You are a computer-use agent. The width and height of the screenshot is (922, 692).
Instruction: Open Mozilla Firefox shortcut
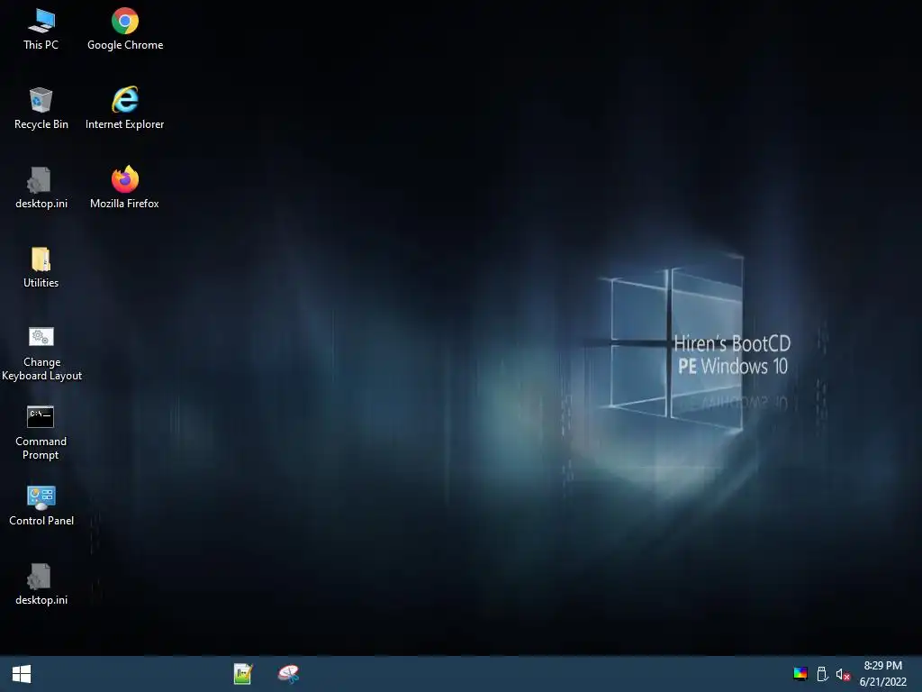[x=124, y=188]
